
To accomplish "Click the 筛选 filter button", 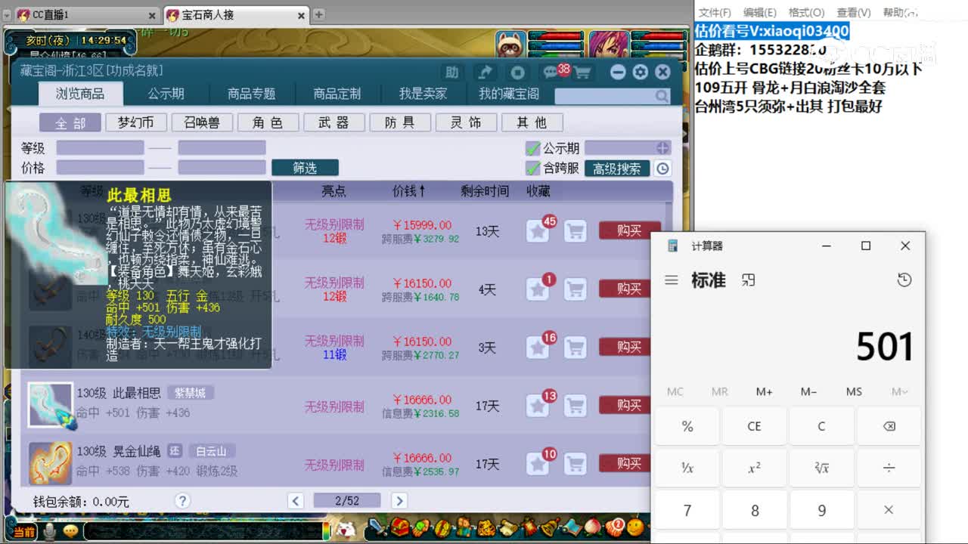I will pos(305,168).
